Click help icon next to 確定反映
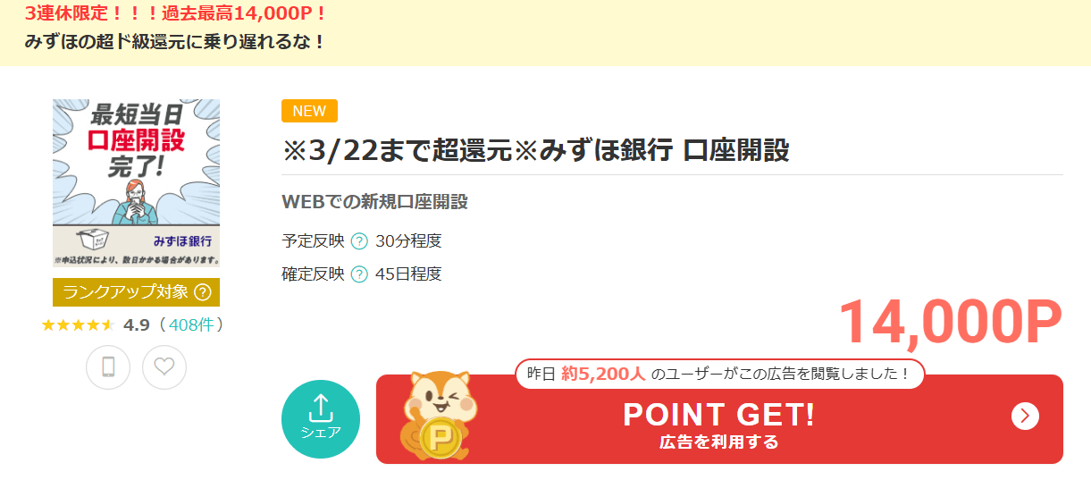 click(359, 274)
